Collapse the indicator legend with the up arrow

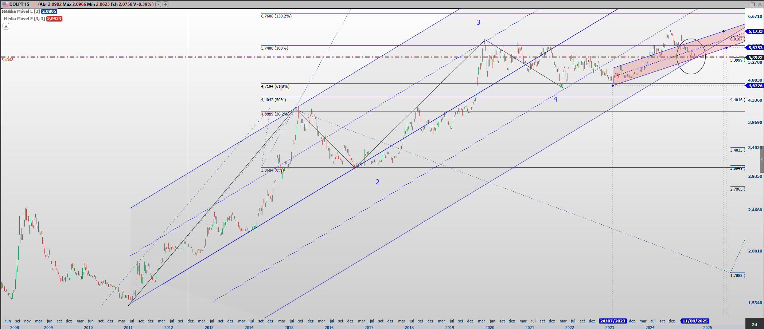[x=6, y=26]
